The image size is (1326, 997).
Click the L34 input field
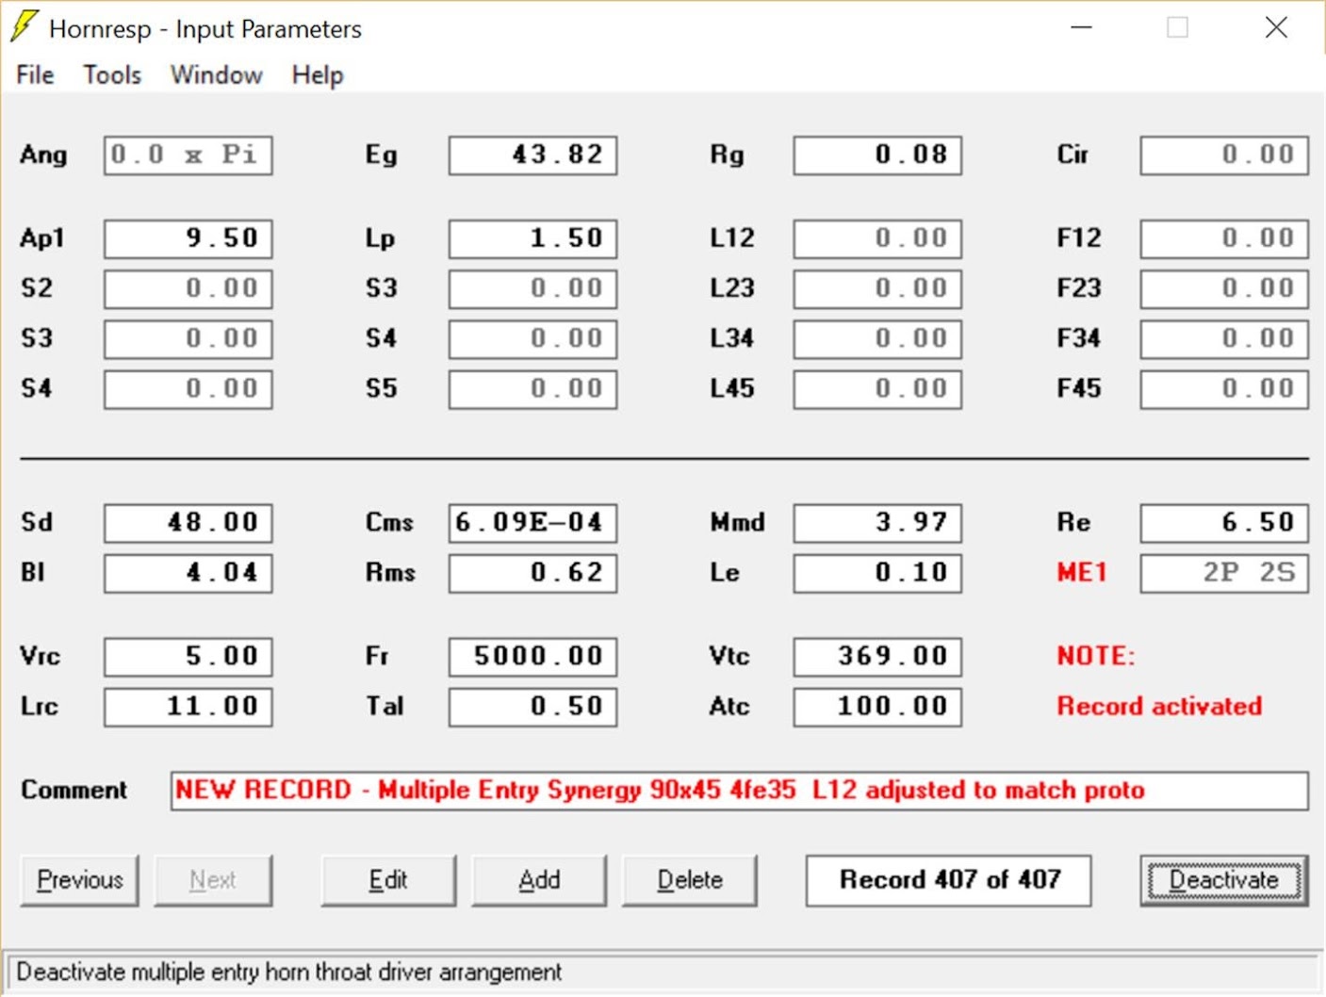click(878, 338)
